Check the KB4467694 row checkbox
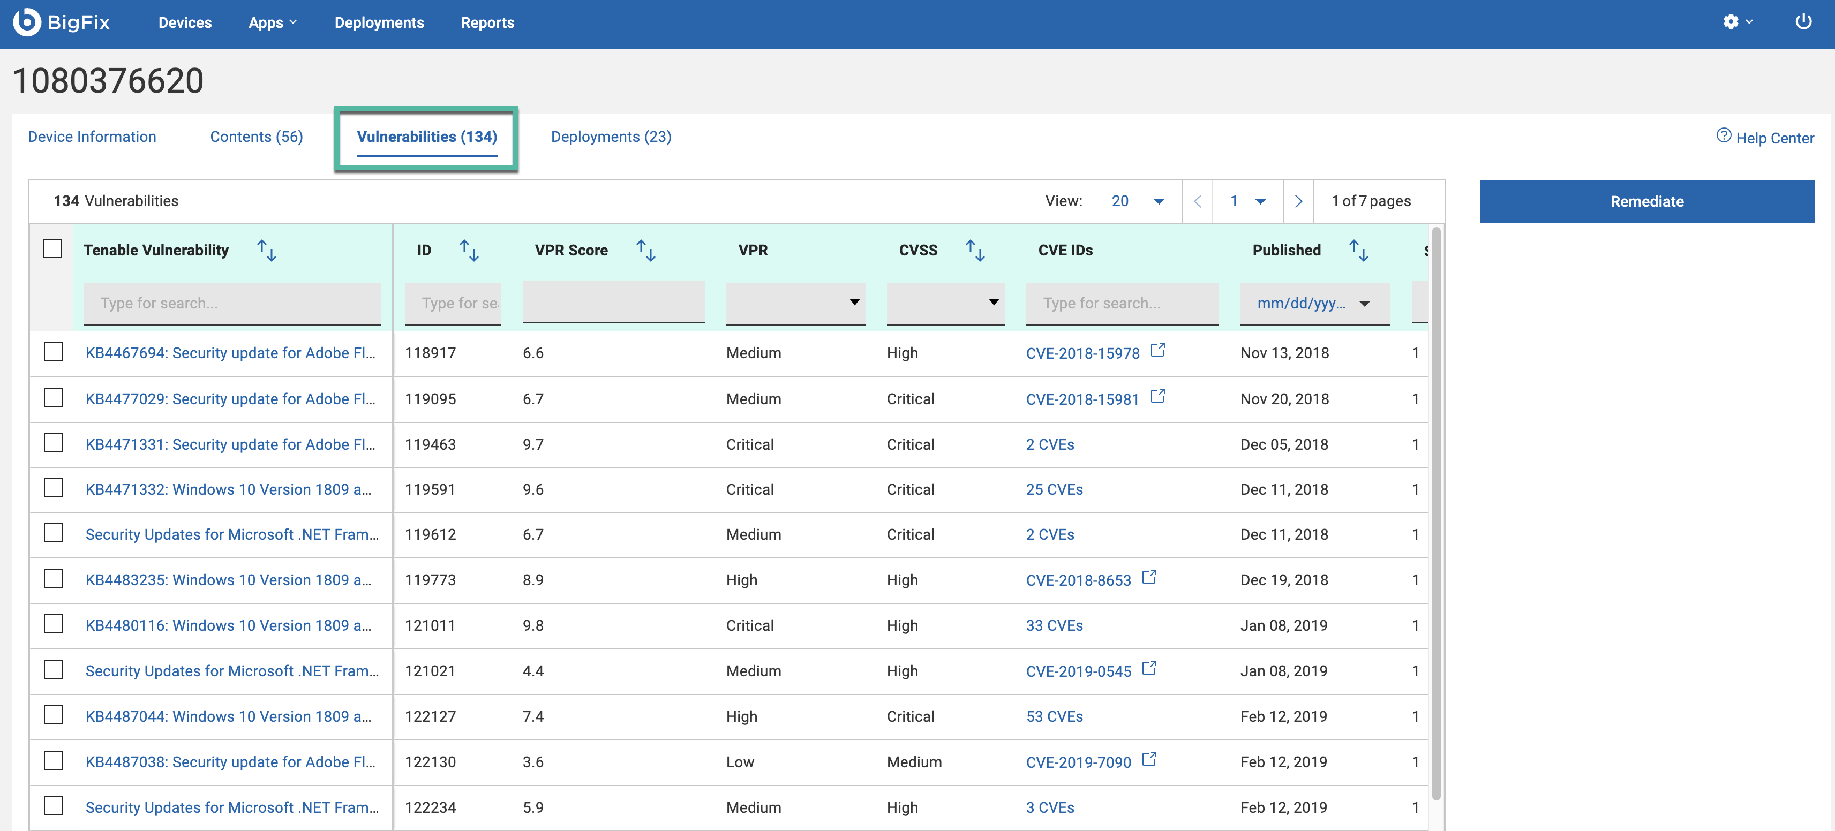Viewport: 1835px width, 831px height. pos(54,352)
